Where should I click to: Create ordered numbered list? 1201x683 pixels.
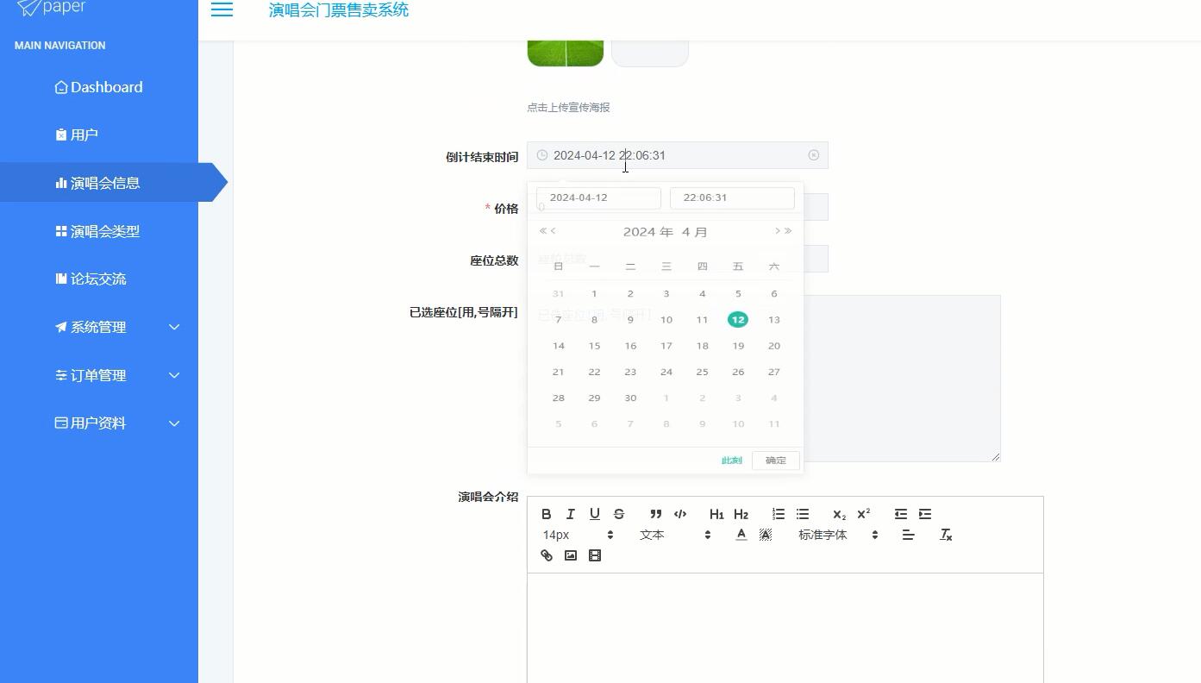click(x=779, y=514)
